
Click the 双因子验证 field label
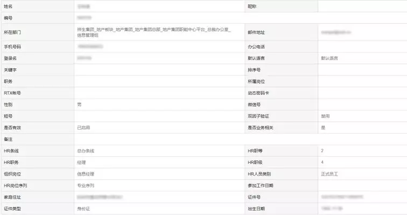pyautogui.click(x=258, y=116)
